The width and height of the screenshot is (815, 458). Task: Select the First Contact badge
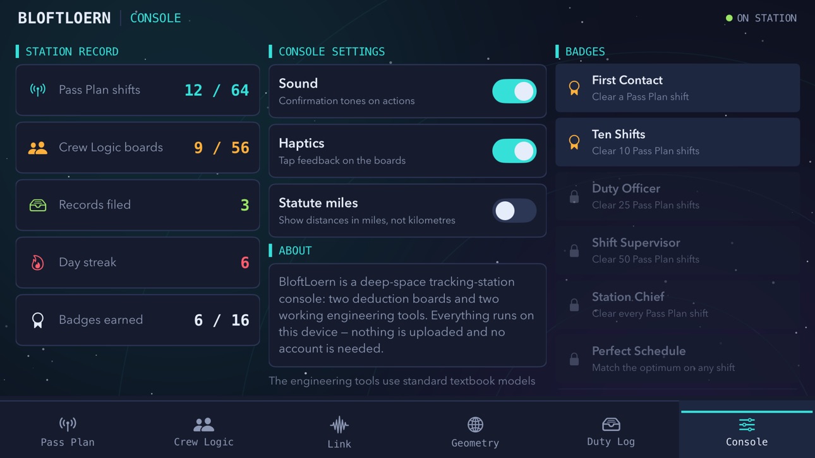(677, 88)
